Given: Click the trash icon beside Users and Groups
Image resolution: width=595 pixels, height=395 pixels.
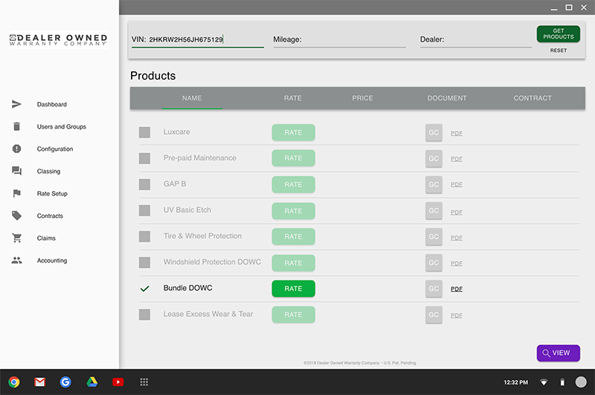Looking at the screenshot, I should coord(16,126).
